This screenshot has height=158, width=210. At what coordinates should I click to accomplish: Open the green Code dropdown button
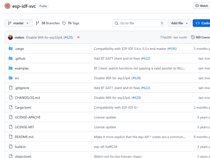coord(202,23)
